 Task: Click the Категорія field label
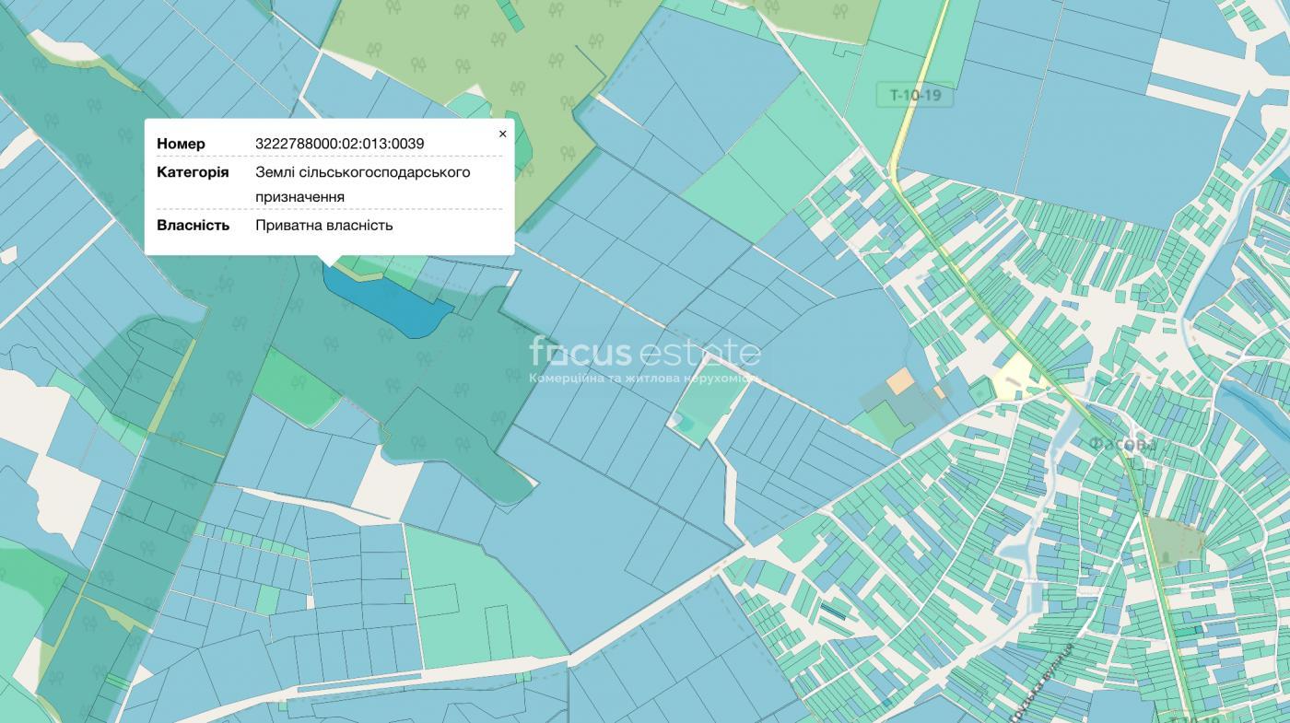[193, 172]
